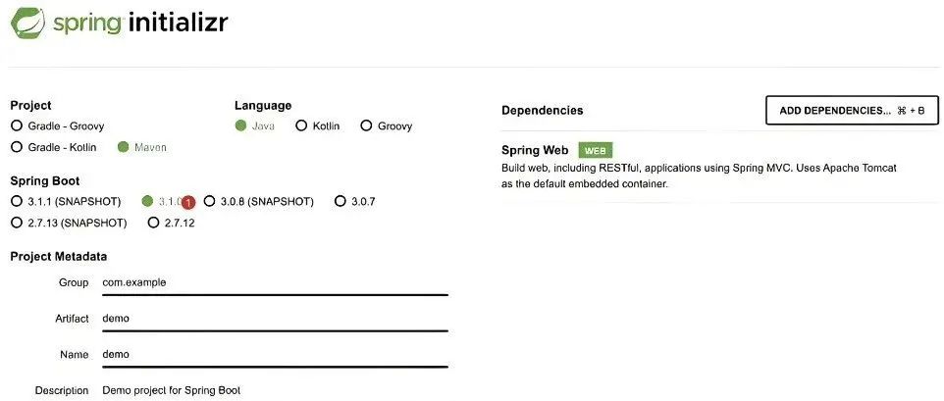
Task: Click the Spring leaf logo icon
Action: [27, 23]
